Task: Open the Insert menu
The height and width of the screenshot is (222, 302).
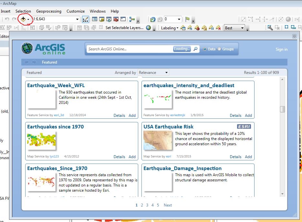Action: click(x=5, y=11)
